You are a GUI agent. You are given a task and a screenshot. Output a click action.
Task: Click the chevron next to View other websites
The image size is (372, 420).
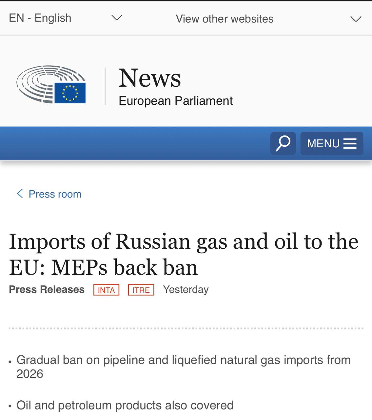(x=355, y=19)
